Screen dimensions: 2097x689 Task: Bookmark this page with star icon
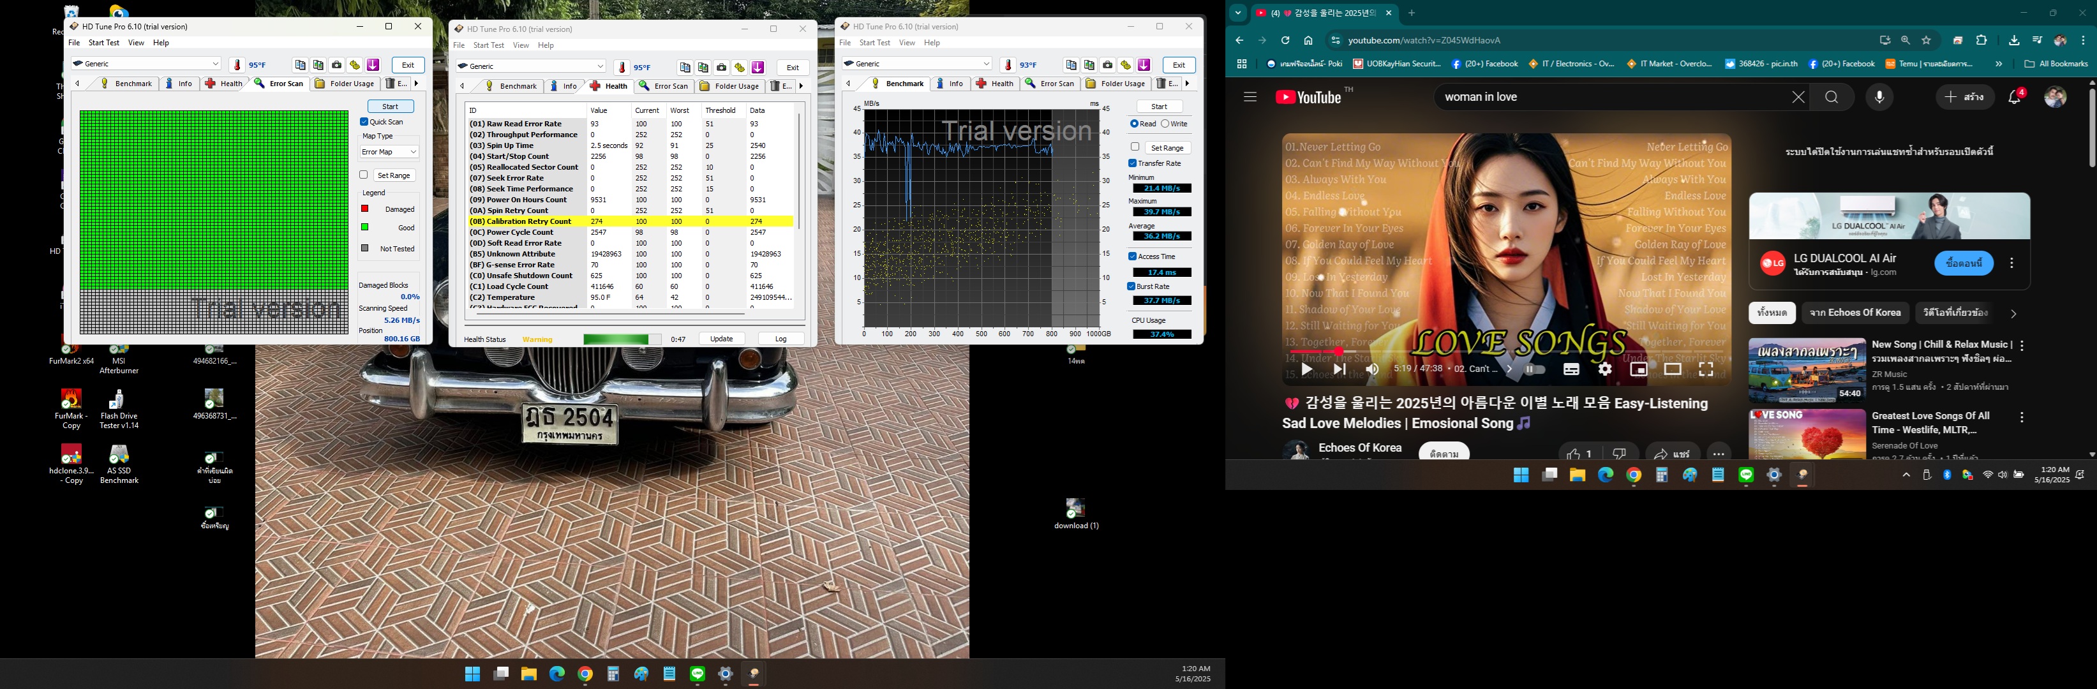1926,41
